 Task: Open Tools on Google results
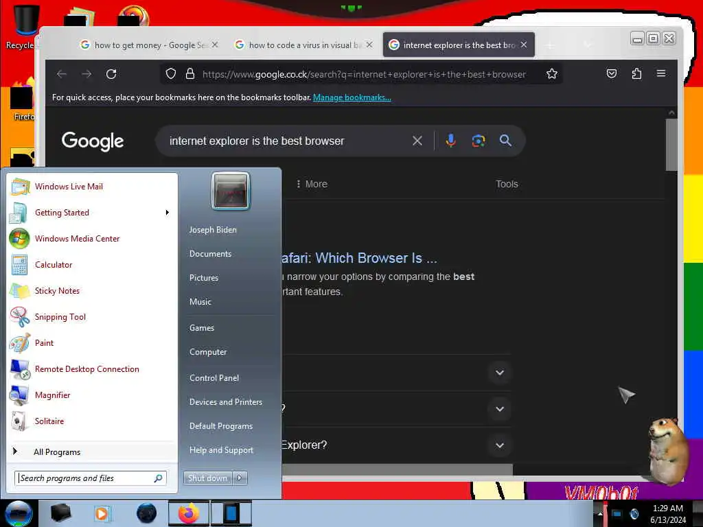(507, 184)
